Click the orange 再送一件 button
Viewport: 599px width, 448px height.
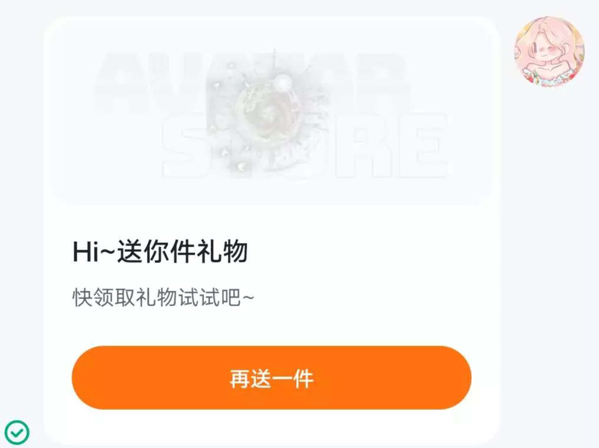click(272, 378)
